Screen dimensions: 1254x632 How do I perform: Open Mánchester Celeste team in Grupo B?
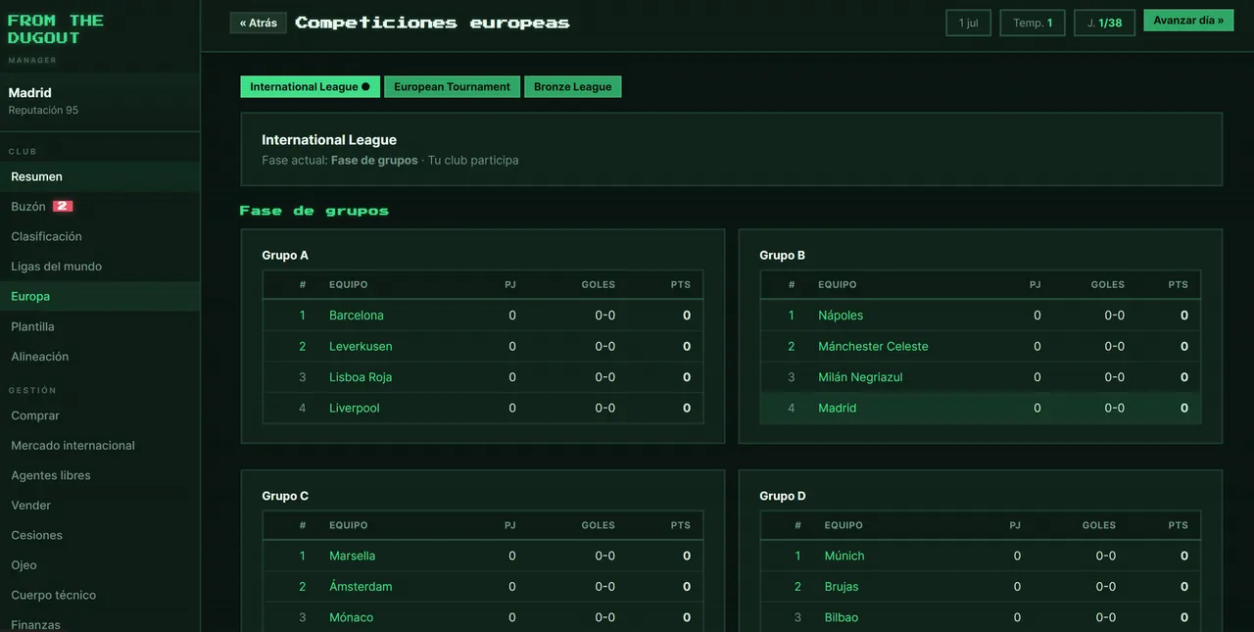click(x=873, y=346)
